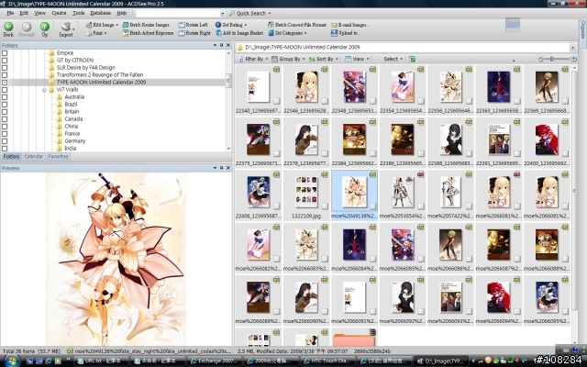Switch to the Calendar tab
This screenshot has height=367, width=587.
tap(34, 157)
